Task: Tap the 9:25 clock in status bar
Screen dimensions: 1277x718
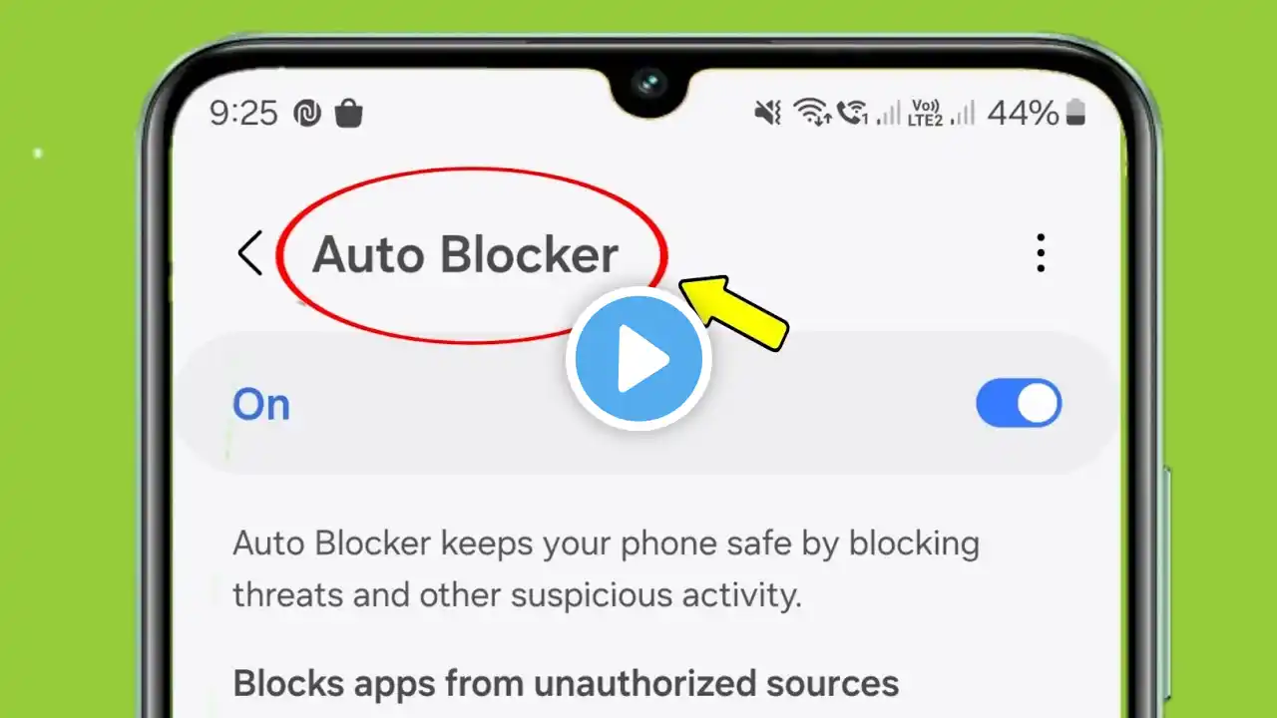Action: tap(243, 113)
